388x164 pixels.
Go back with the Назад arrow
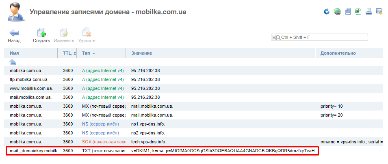pyautogui.click(x=14, y=36)
